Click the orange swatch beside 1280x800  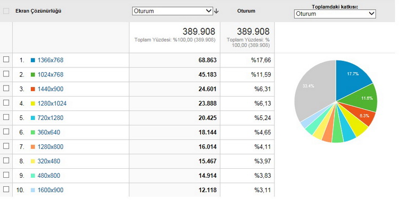(33, 146)
